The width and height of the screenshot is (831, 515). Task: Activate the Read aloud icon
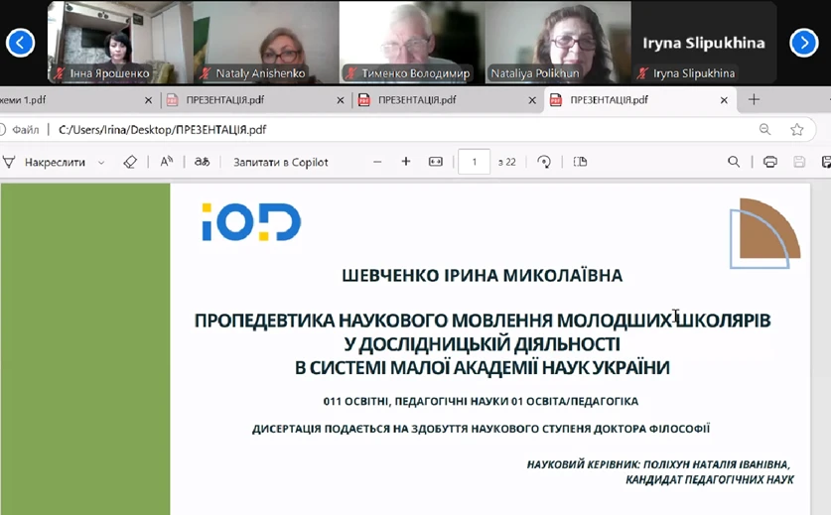click(167, 162)
